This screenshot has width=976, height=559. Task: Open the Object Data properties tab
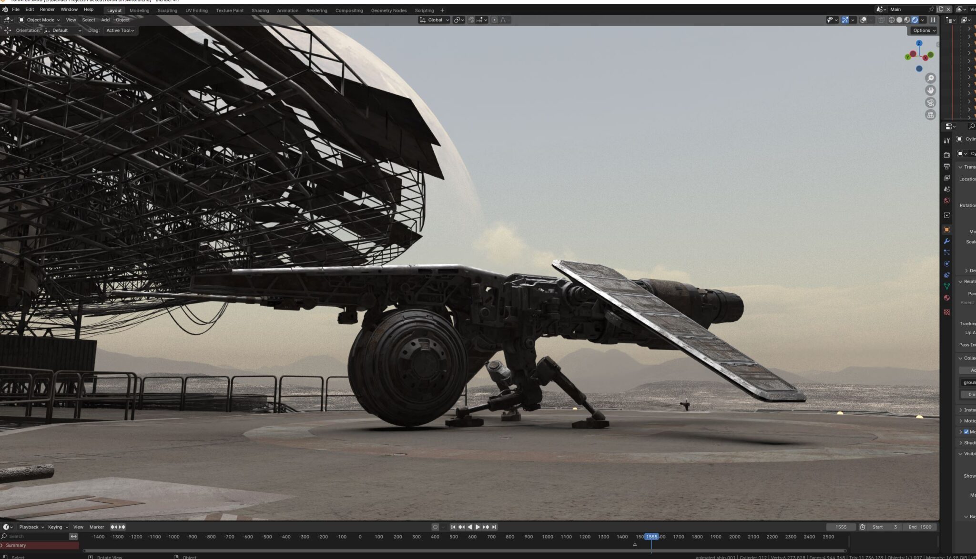tap(947, 287)
